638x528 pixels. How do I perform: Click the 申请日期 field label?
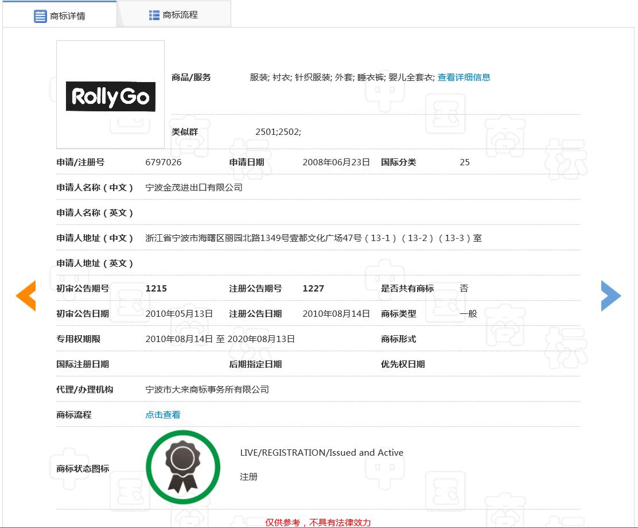(x=247, y=162)
